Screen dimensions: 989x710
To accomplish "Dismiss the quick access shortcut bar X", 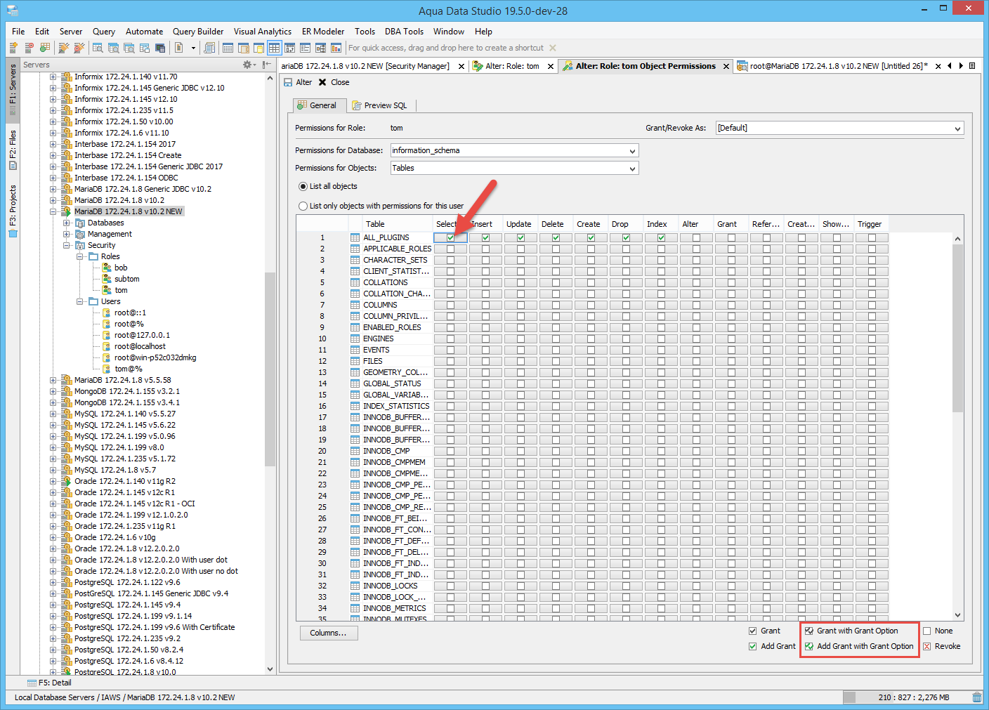I will pyautogui.click(x=553, y=48).
